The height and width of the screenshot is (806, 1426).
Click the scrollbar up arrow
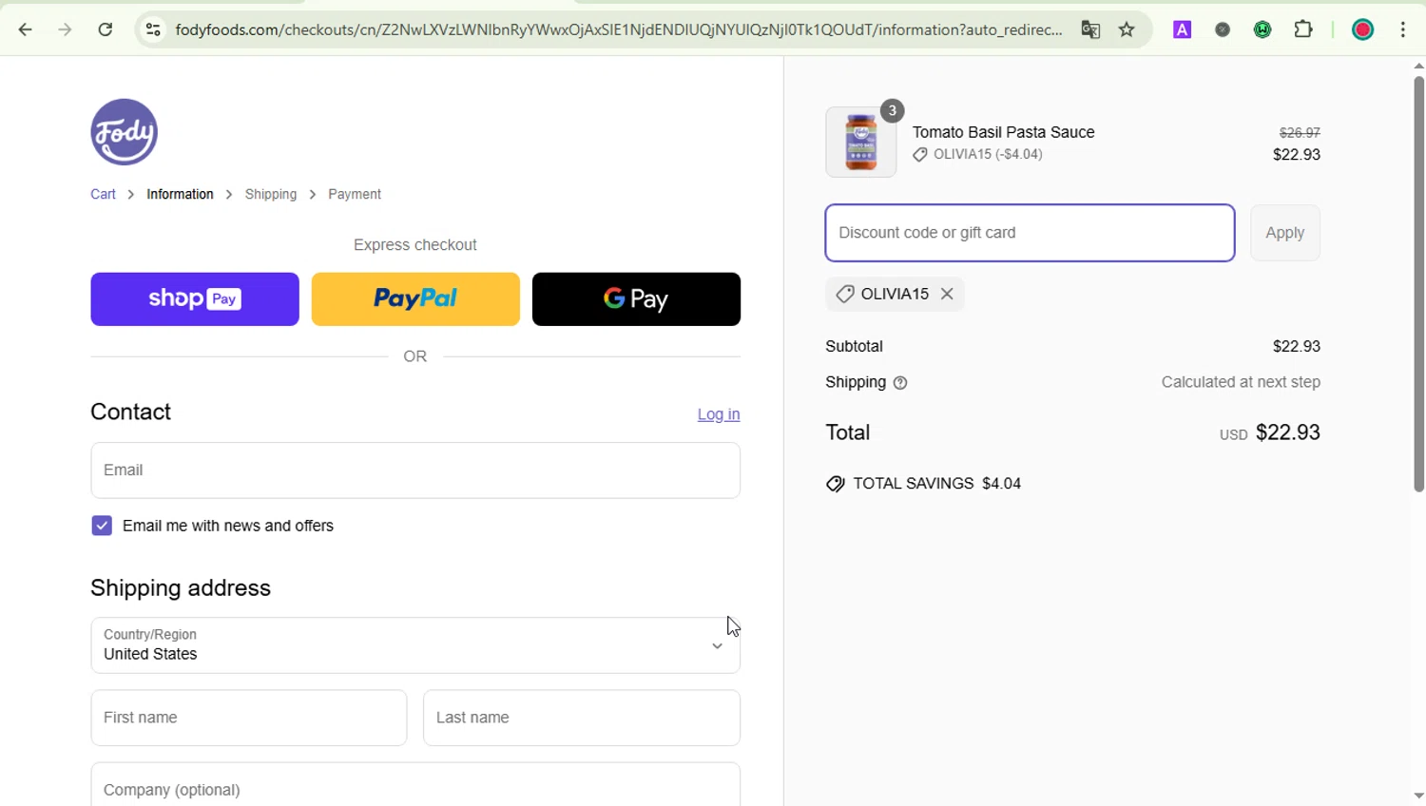click(x=1418, y=66)
